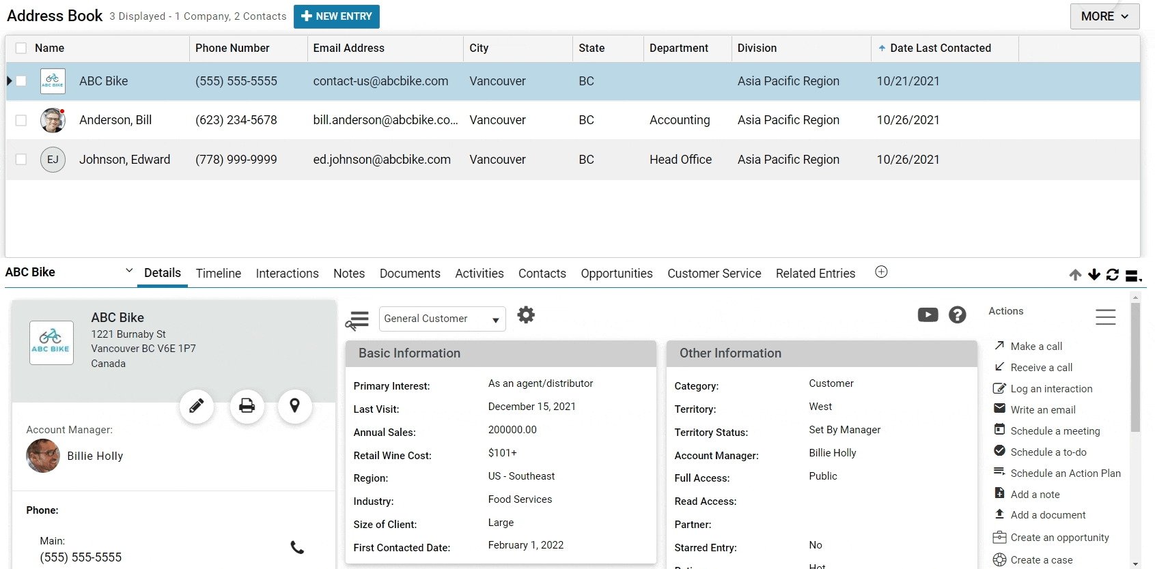The image size is (1155, 569).
Task: Click the pencil edit icon on ABC Bike card
Action: (x=197, y=407)
